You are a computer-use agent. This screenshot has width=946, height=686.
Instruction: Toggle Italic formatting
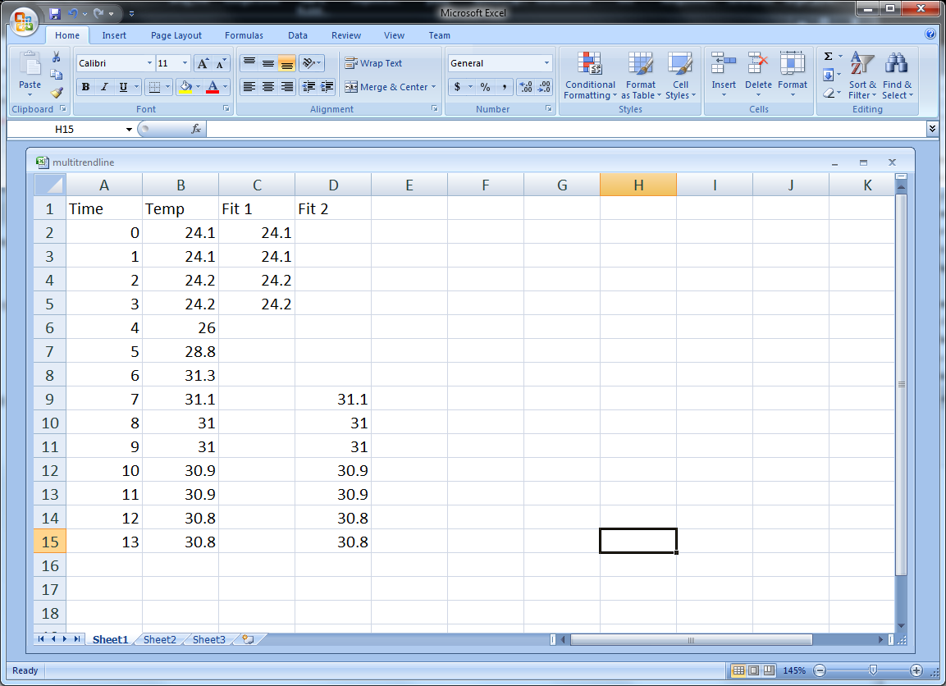tap(104, 87)
